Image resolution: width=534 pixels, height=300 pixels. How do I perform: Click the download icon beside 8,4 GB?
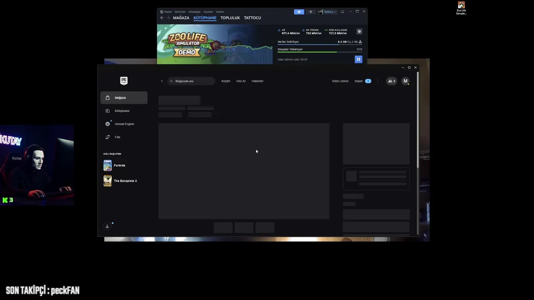[x=360, y=42]
